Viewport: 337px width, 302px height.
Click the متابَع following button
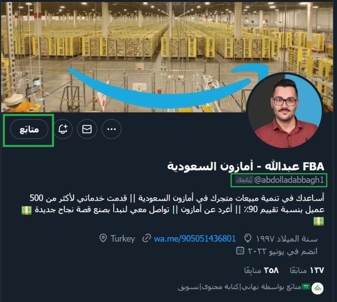[29, 129]
